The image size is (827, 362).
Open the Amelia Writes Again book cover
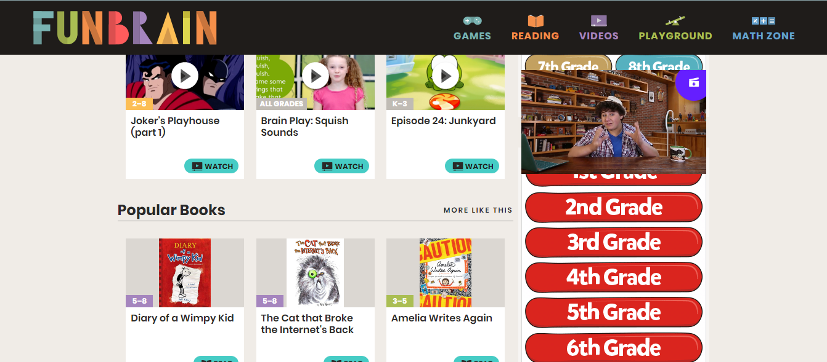point(446,273)
